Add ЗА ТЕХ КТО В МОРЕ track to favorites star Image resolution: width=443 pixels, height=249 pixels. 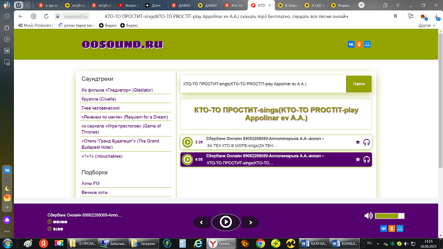(358, 142)
